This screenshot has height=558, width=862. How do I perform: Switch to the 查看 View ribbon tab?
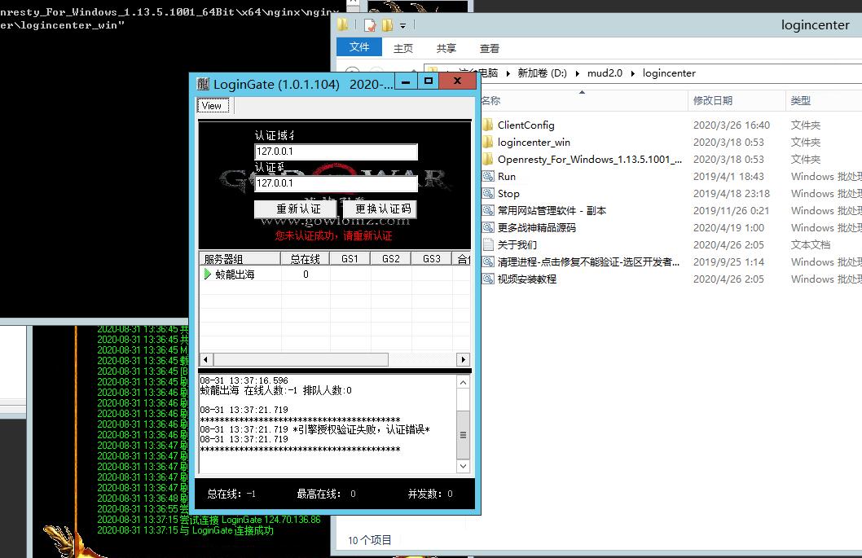490,48
